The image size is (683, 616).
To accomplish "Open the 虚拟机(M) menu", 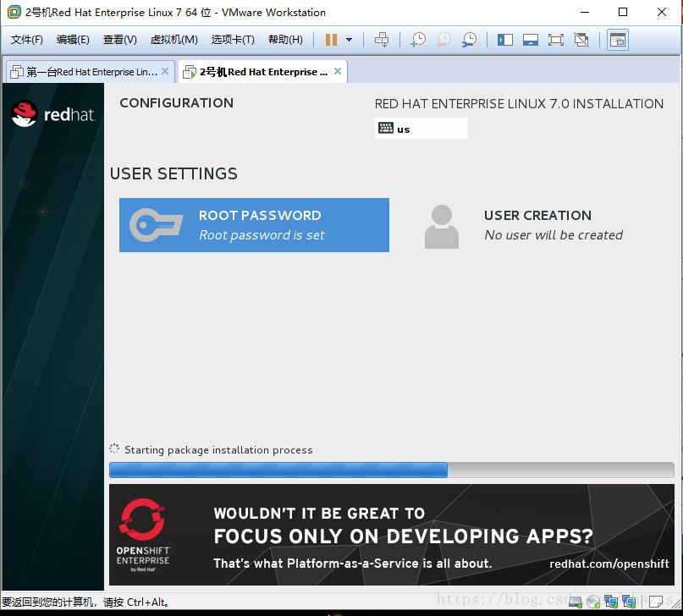I will 174,40.
